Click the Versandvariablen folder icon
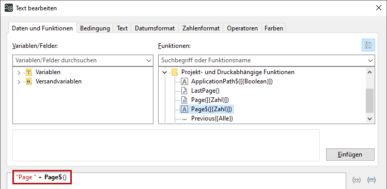 click(x=29, y=81)
